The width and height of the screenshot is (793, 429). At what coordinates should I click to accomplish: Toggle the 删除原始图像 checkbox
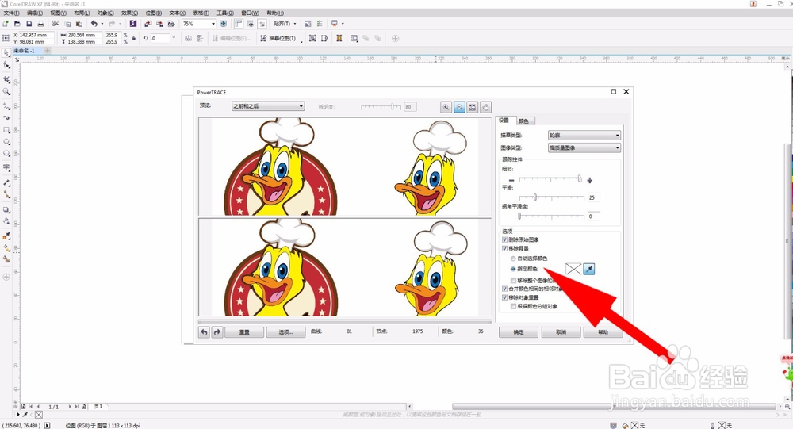pyautogui.click(x=504, y=239)
